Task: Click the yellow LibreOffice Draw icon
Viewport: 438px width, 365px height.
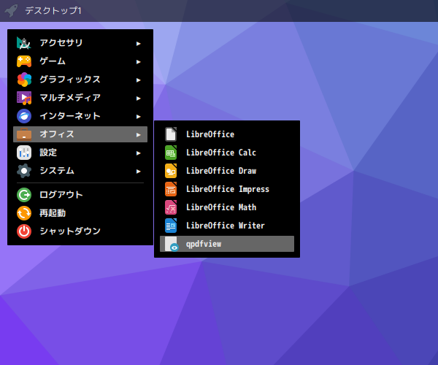Action: click(x=171, y=171)
